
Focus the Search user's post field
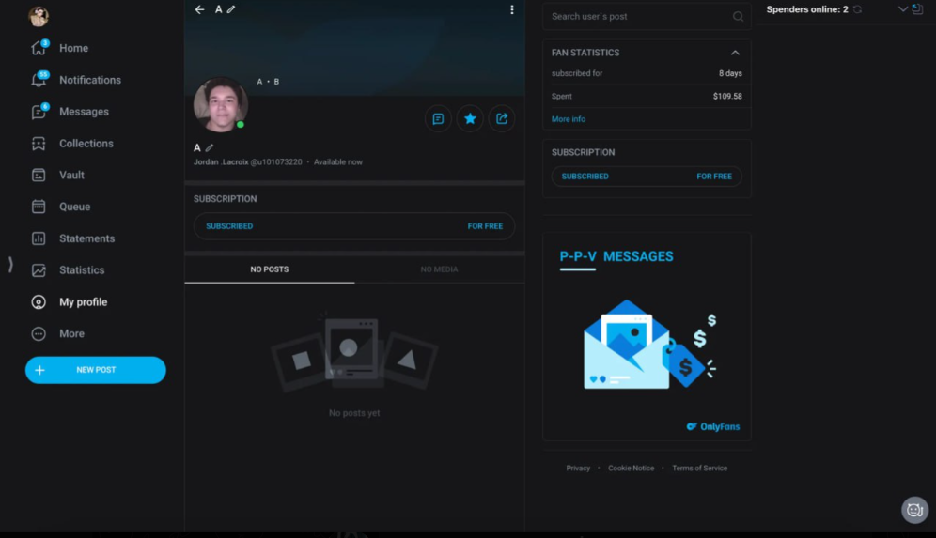click(647, 17)
